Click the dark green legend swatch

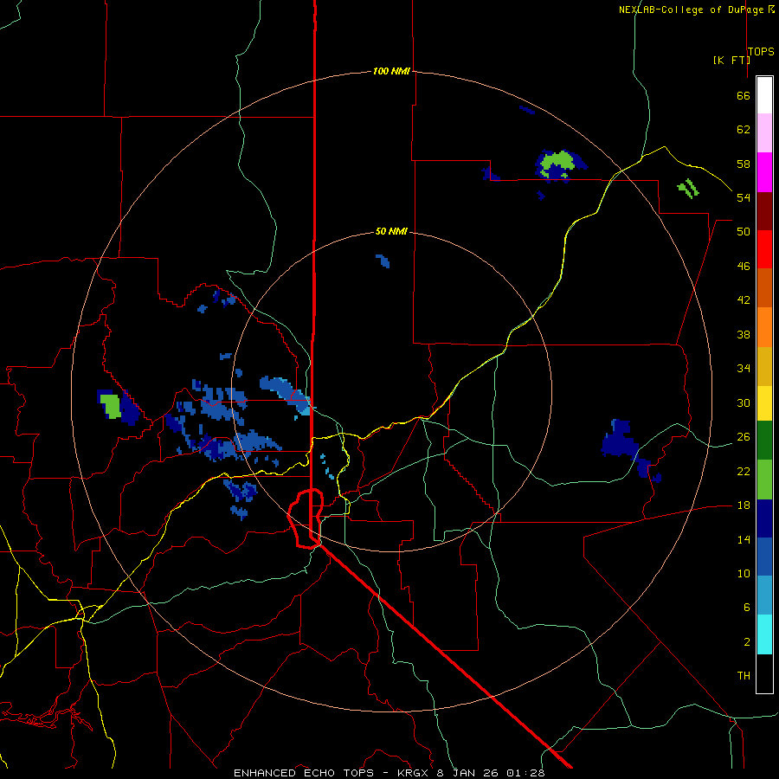click(x=764, y=441)
